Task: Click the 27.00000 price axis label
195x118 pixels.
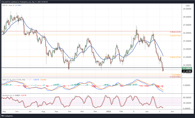Action: (x=187, y=25)
